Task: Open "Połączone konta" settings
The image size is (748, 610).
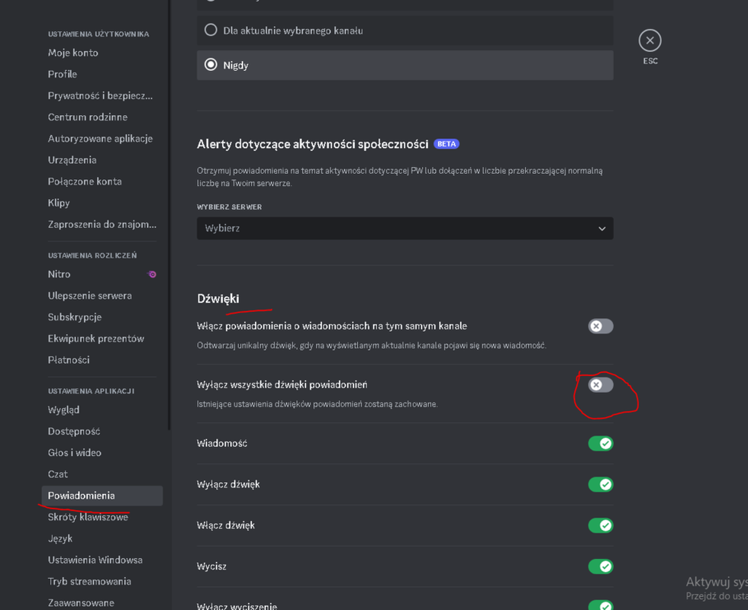Action: click(85, 181)
